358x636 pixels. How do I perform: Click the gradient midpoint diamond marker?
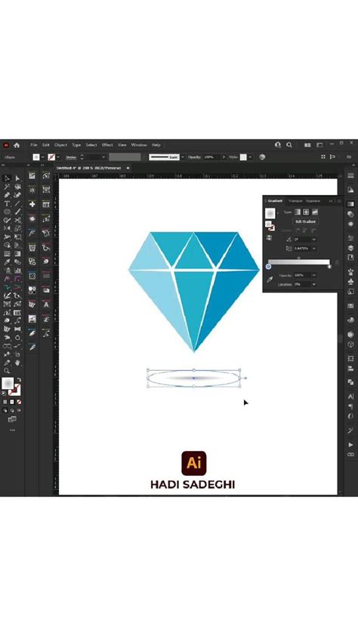tap(299, 258)
